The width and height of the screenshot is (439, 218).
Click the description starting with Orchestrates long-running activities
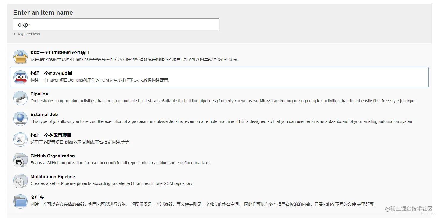click(223, 101)
